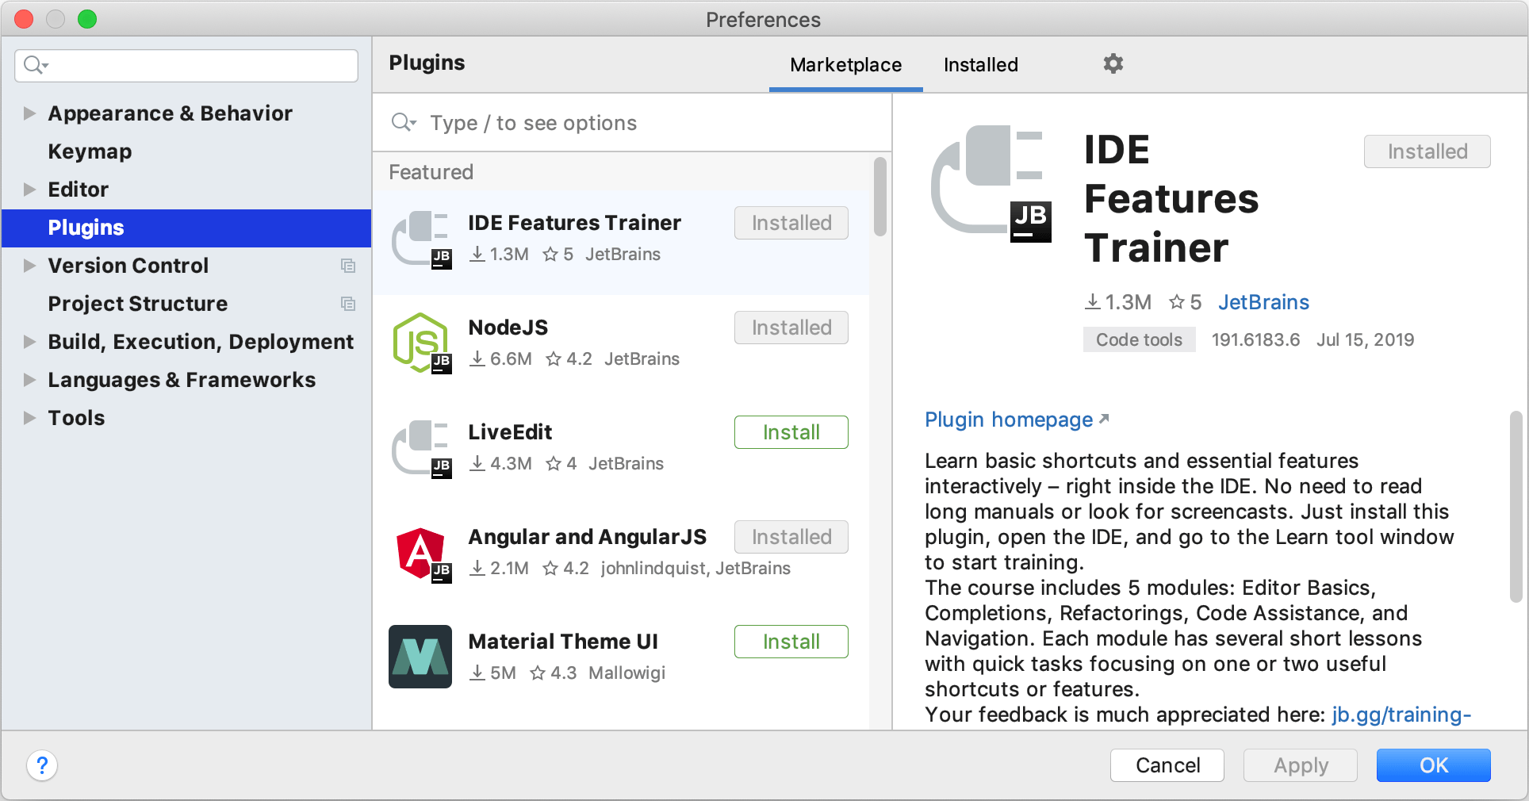
Task: Click Installed button for NodeJS
Action: pyautogui.click(x=791, y=328)
